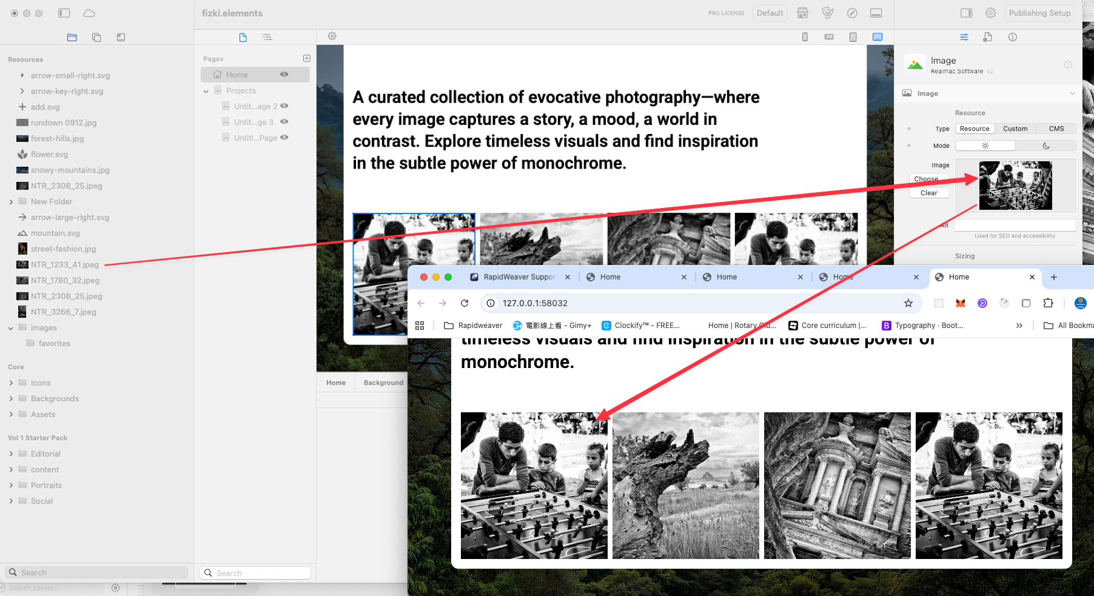Set Image Mode to light
The width and height of the screenshot is (1094, 596).
point(985,146)
